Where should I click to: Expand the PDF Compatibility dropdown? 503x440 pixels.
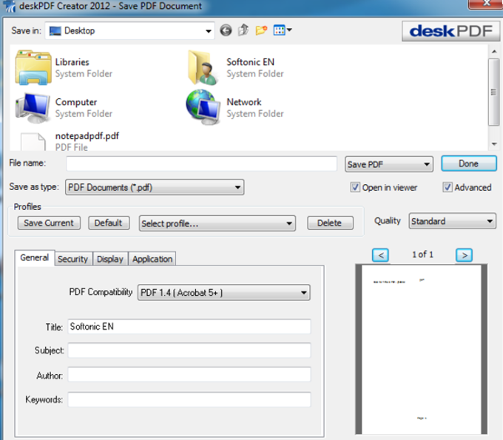(224, 293)
